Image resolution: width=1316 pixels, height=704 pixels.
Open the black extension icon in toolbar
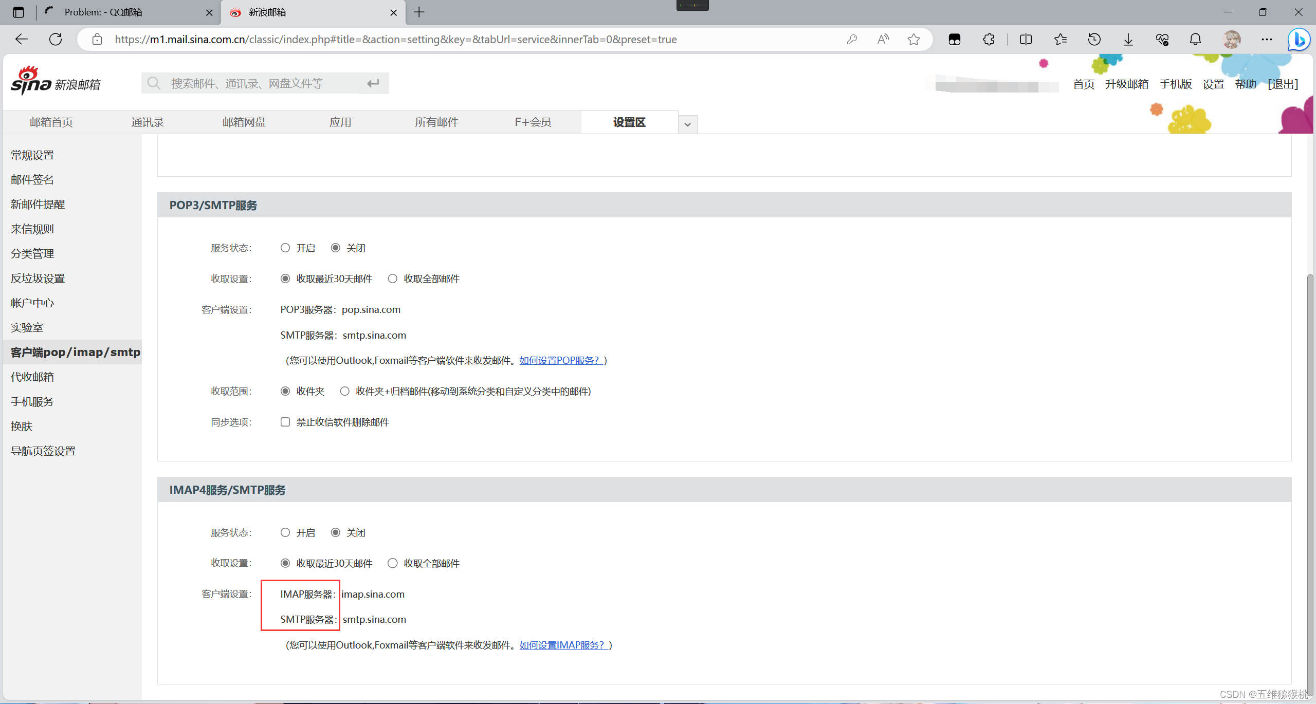(955, 40)
